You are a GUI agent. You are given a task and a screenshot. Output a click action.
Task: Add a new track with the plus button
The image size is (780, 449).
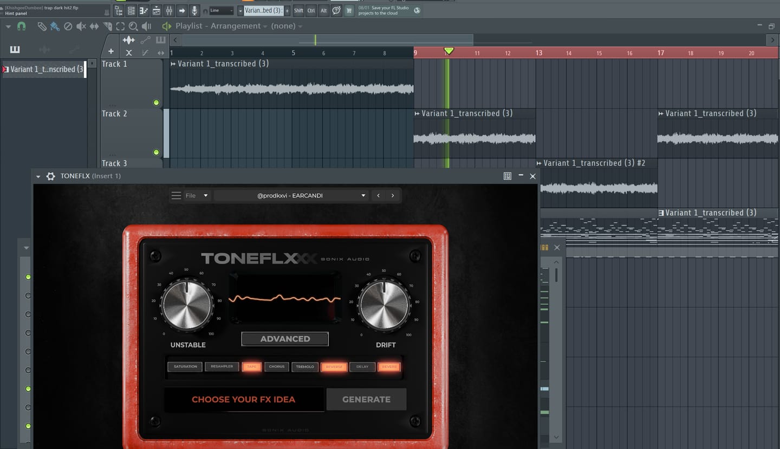pos(111,52)
